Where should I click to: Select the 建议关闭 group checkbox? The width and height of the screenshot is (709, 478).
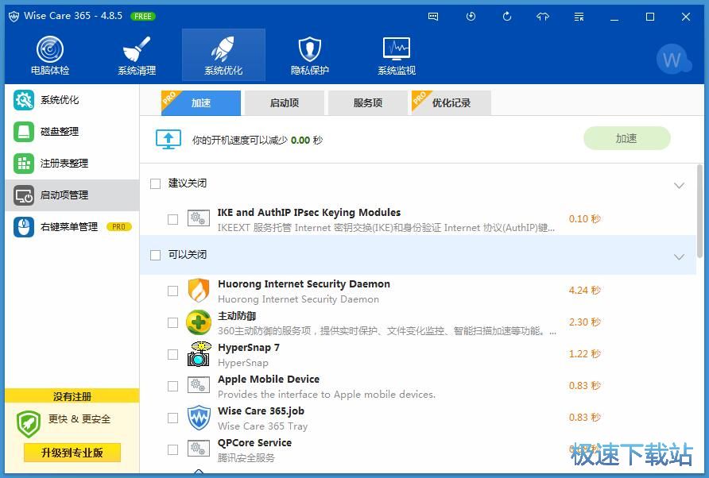click(156, 183)
